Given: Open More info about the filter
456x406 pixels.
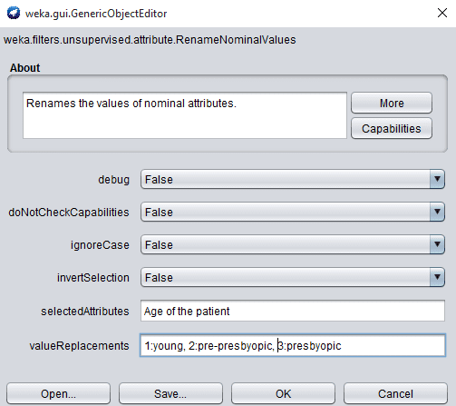Looking at the screenshot, I should click(x=392, y=104).
